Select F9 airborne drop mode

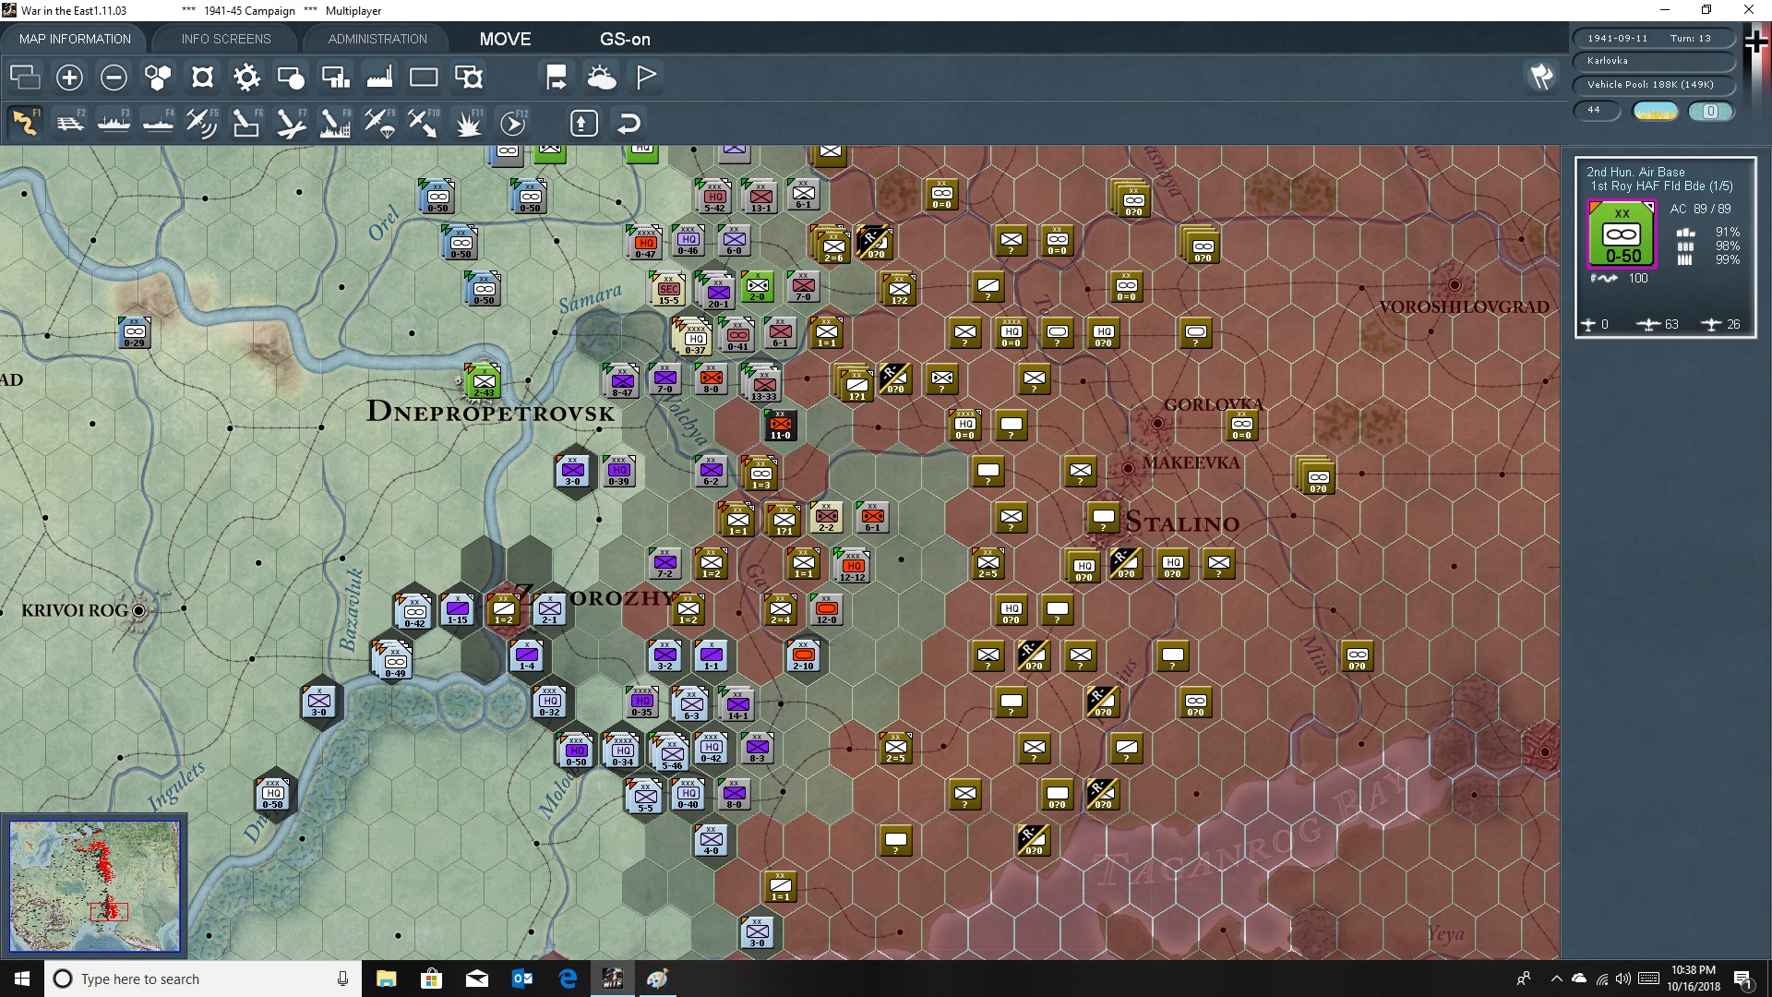point(378,122)
